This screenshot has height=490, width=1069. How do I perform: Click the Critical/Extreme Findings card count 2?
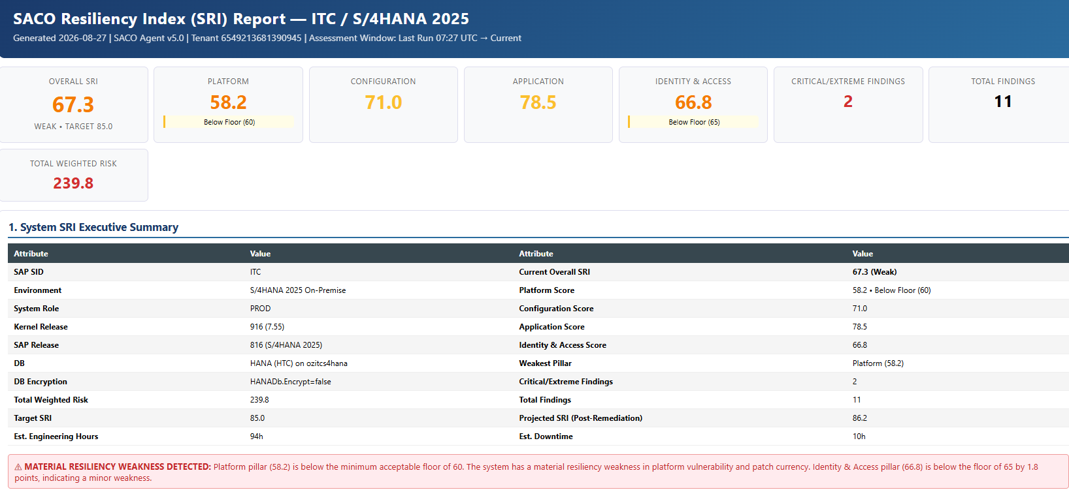point(848,102)
